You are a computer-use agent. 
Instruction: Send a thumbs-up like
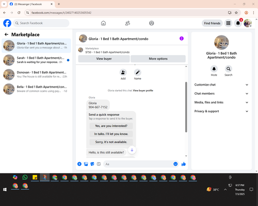coord(184,164)
